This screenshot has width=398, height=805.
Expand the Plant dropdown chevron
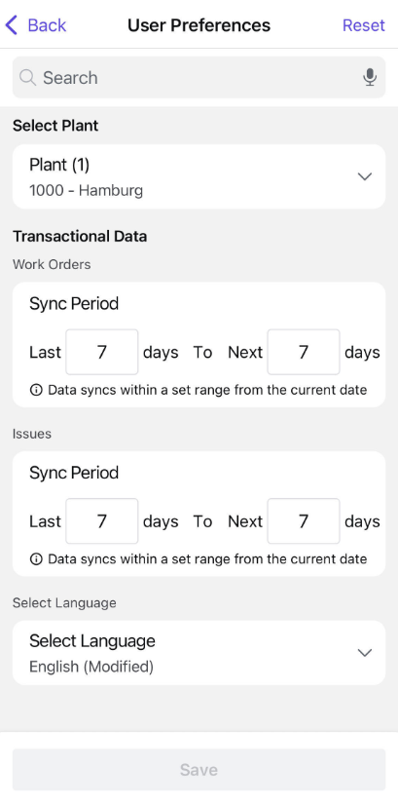point(365,176)
